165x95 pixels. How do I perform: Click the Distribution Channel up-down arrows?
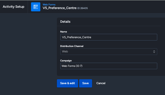pos(154,52)
